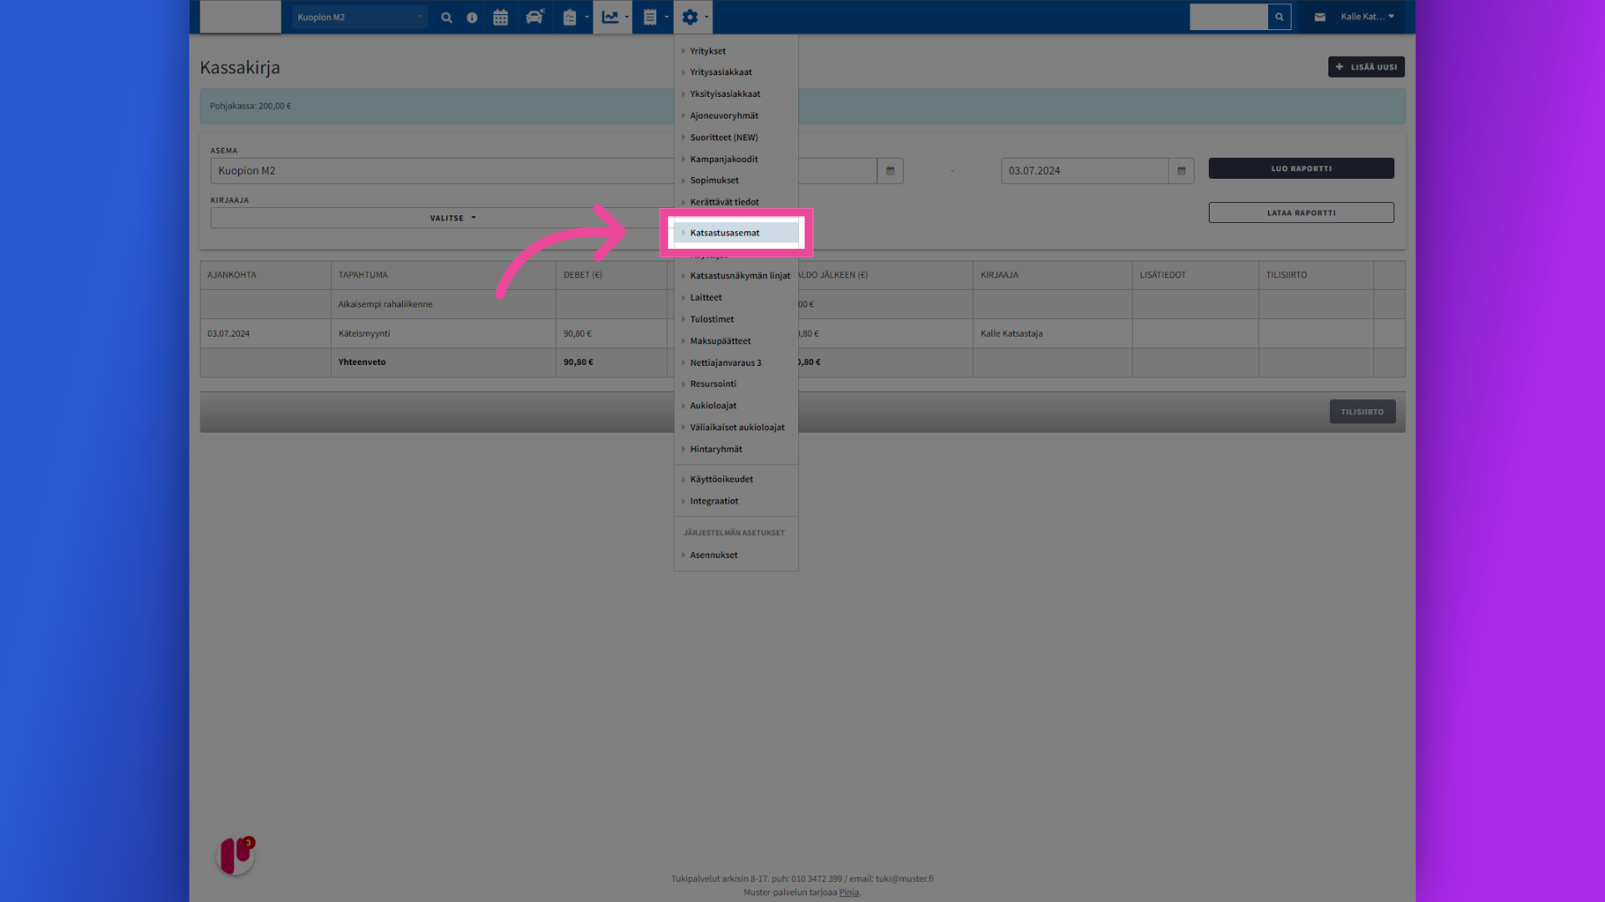
Task: Open Käyttöoikeudet menu item
Action: (721, 479)
